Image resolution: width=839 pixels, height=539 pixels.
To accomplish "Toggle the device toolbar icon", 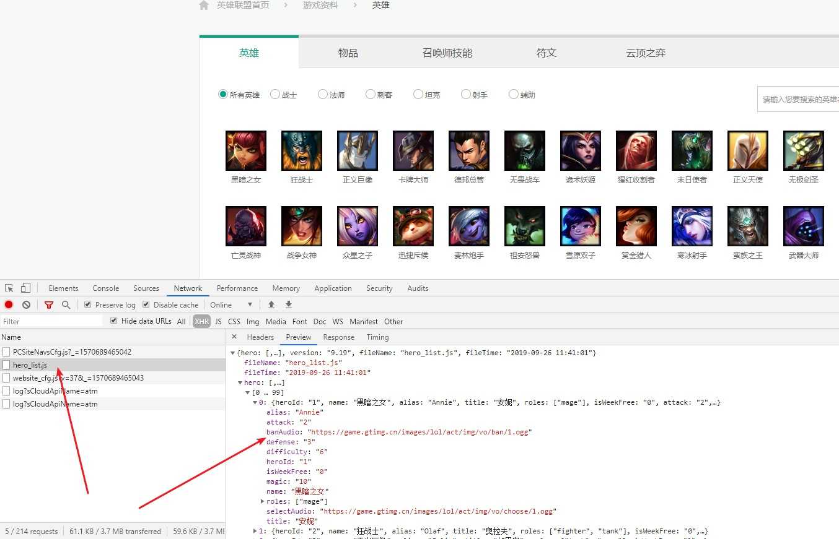I will 25,288.
